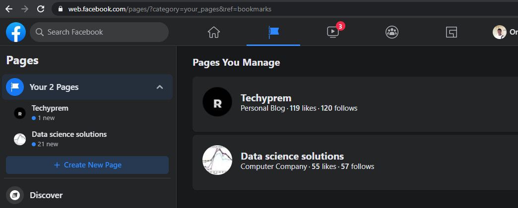This screenshot has width=518, height=208.
Task: Open the profile avatar in the top bar
Action: 499,32
